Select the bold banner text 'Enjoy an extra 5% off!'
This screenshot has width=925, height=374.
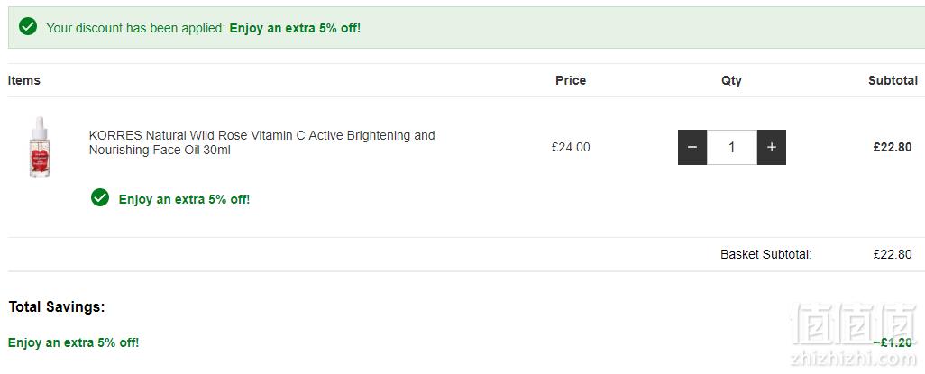(x=295, y=28)
